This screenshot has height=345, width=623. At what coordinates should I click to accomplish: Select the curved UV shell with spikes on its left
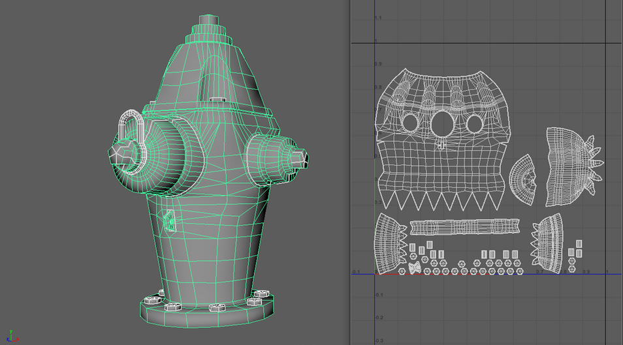(x=548, y=243)
